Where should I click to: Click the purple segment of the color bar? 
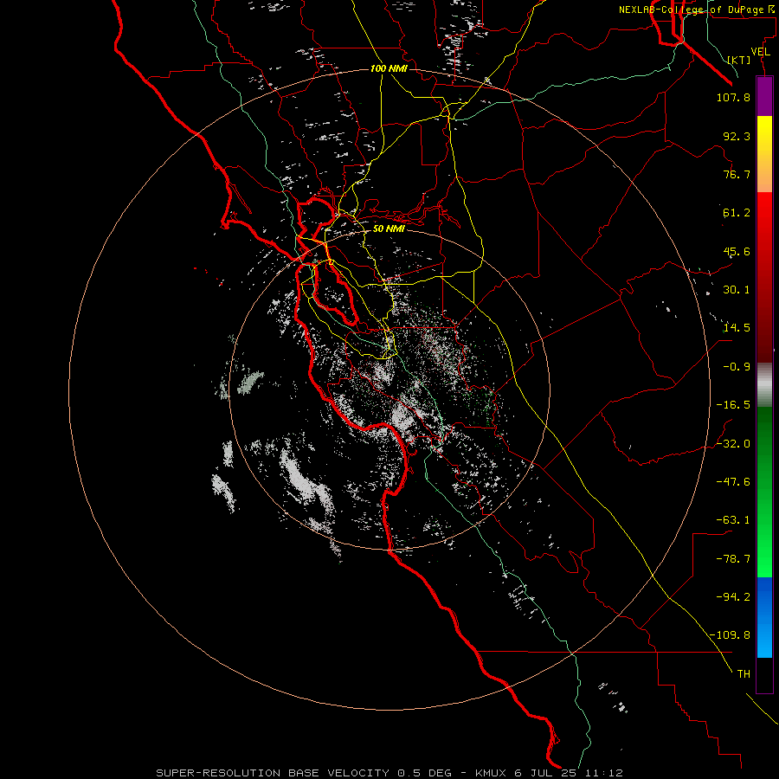pos(764,96)
